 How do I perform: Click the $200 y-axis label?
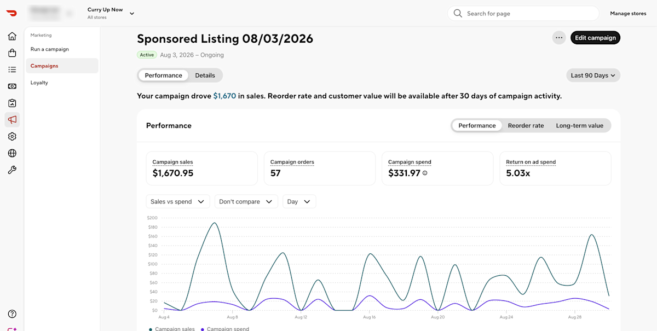pyautogui.click(x=152, y=218)
